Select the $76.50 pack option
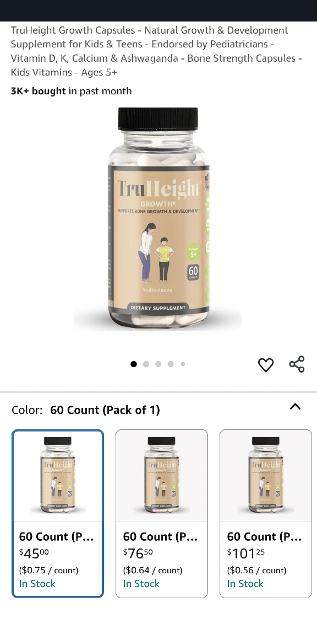This screenshot has width=317, height=635. click(x=162, y=514)
